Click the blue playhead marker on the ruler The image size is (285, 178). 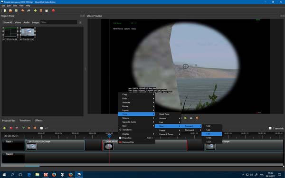(109, 136)
